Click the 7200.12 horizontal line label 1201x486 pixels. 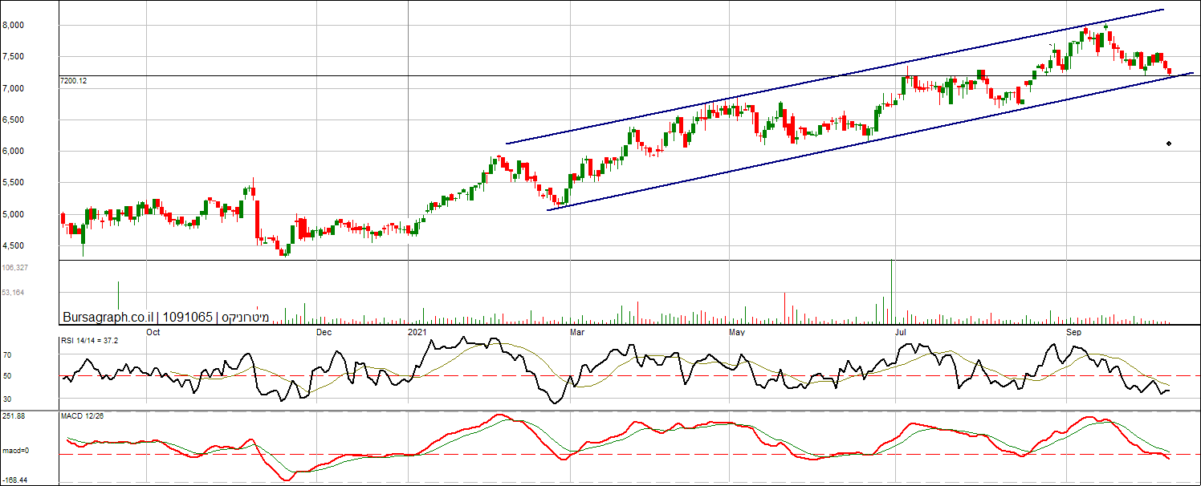tap(73, 81)
